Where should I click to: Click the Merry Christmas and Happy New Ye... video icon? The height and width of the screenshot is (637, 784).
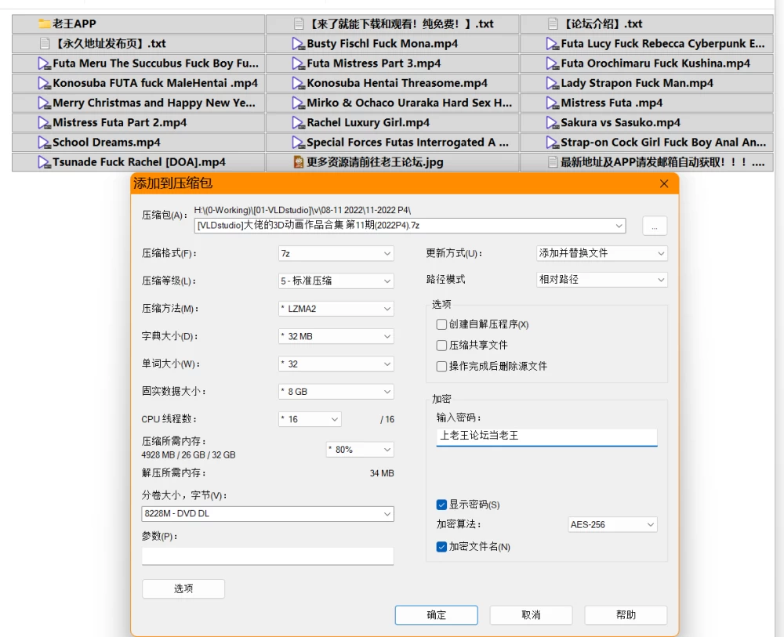click(45, 103)
